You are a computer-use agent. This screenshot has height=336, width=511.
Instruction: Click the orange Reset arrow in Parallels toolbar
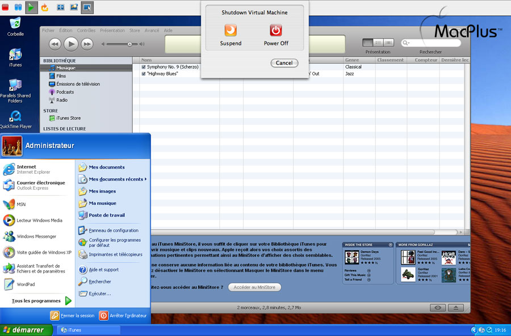[45, 7]
